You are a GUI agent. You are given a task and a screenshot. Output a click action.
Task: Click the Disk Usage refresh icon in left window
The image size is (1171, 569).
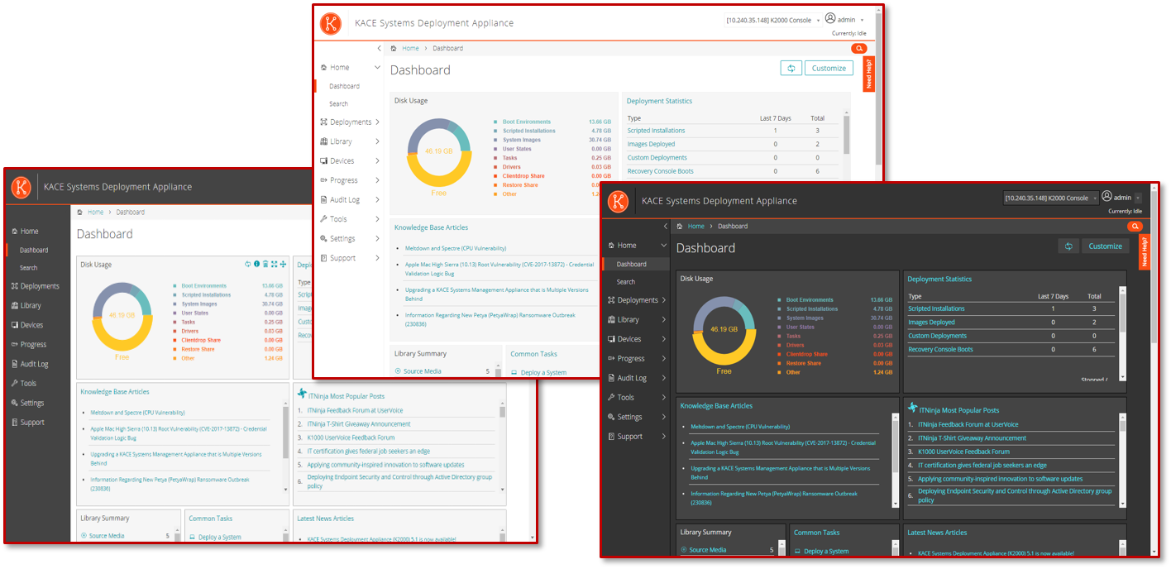tap(247, 264)
